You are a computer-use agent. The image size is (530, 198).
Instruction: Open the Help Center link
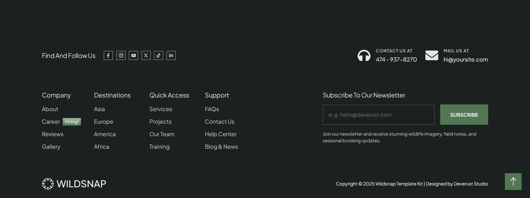click(221, 134)
